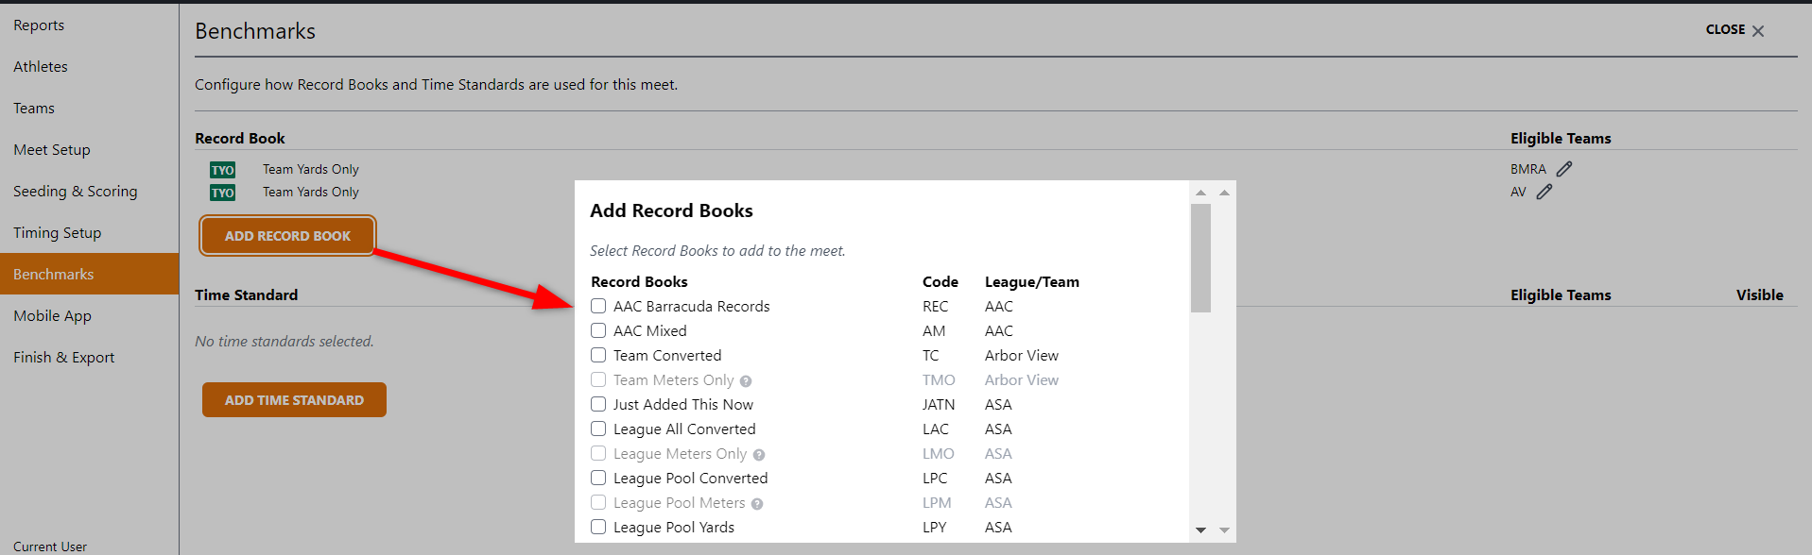
Task: Open help icon next to Team Meters Only
Action: [x=746, y=380]
